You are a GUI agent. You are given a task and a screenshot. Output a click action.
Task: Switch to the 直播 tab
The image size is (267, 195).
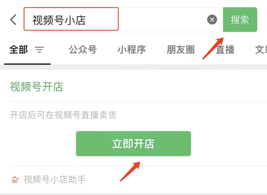(225, 50)
